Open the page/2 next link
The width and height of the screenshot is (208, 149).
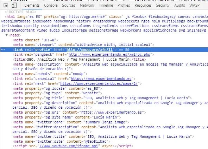pos(99,83)
